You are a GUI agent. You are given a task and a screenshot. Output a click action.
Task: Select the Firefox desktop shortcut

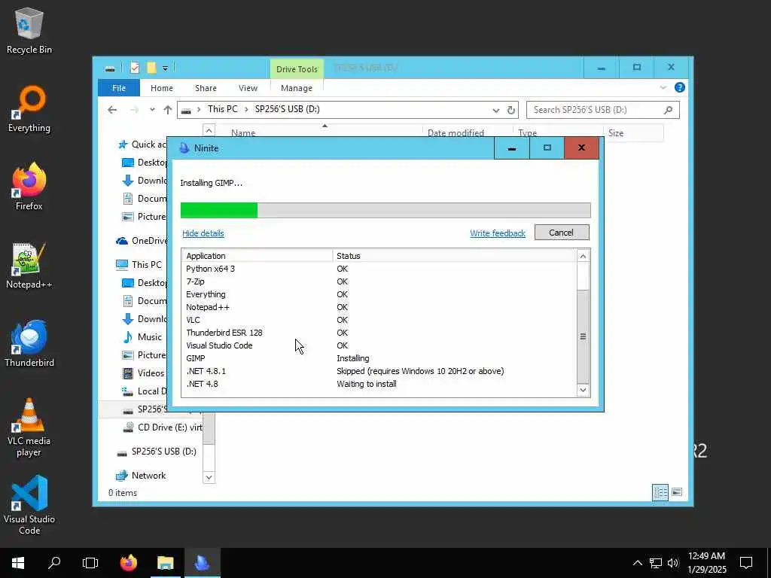tap(29, 187)
